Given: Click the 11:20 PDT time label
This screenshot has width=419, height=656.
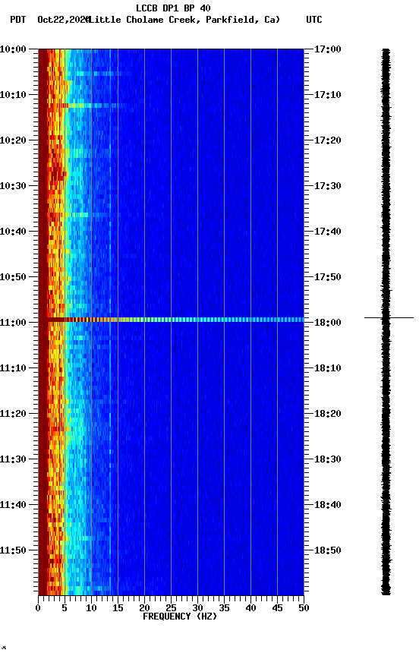Looking at the screenshot, I should click(x=13, y=415).
